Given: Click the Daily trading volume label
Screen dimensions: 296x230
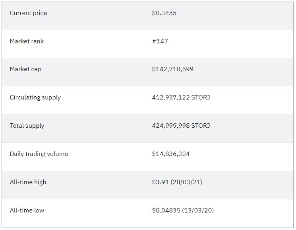Looking at the screenshot, I should 39,154.
